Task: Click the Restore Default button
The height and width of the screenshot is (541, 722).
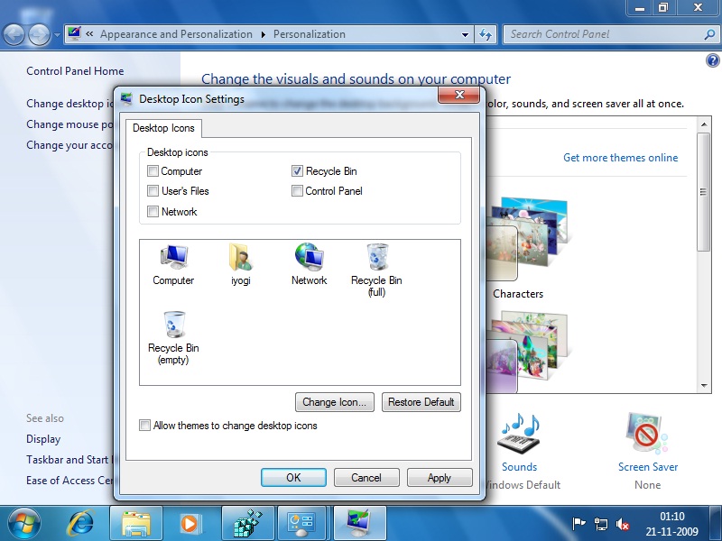Action: (421, 402)
